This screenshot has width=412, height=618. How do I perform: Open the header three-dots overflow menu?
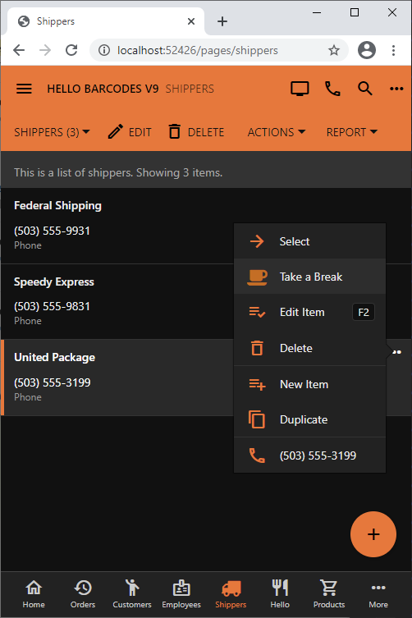coord(396,89)
